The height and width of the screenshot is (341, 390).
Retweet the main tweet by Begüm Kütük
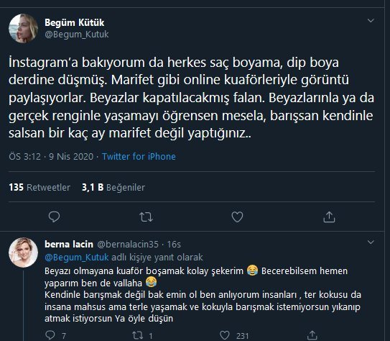click(x=146, y=217)
